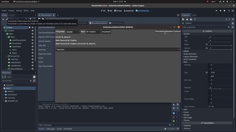This screenshot has width=236, height=132.
Task: Toggle split mode in FileSystem panel
Action: (x=34, y=77)
